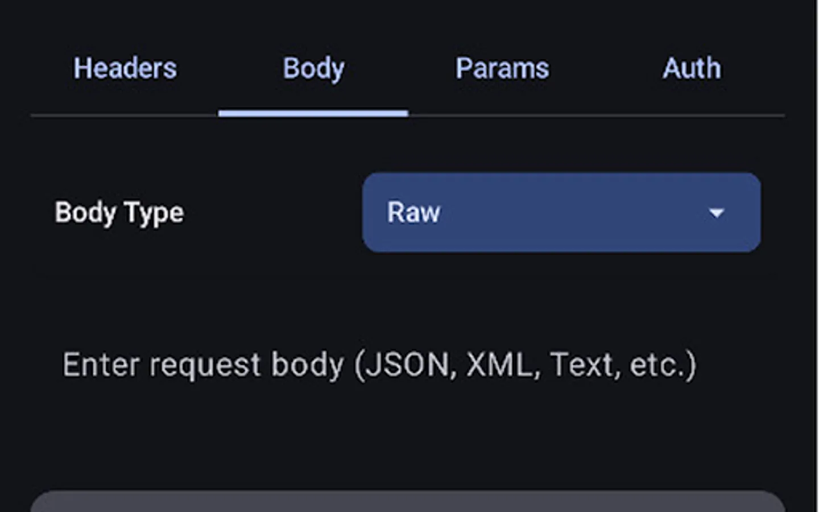Click the dropdown caret arrow icon
Screen dimensions: 819x512
coord(716,213)
